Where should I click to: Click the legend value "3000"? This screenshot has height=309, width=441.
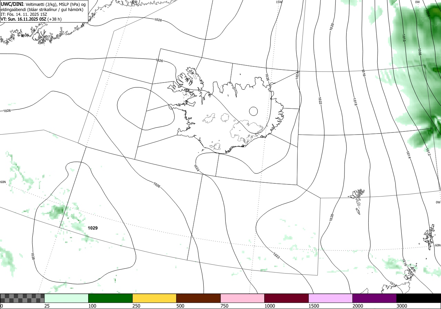click(x=402, y=306)
